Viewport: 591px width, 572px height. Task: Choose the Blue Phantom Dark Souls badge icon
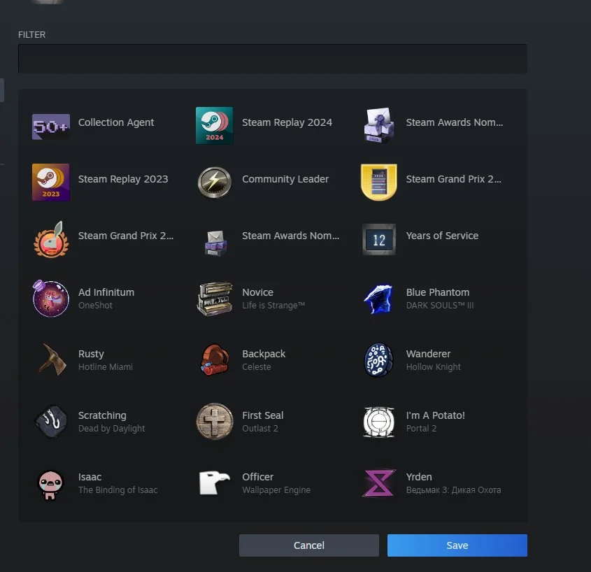tap(379, 299)
